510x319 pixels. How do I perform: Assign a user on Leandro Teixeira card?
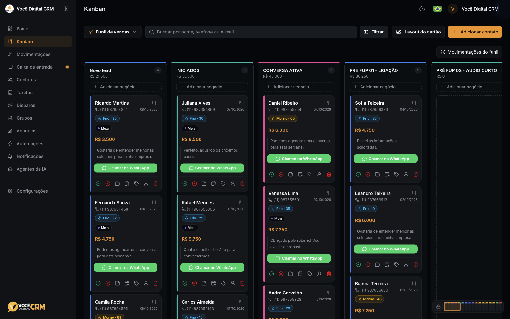tap(406, 265)
